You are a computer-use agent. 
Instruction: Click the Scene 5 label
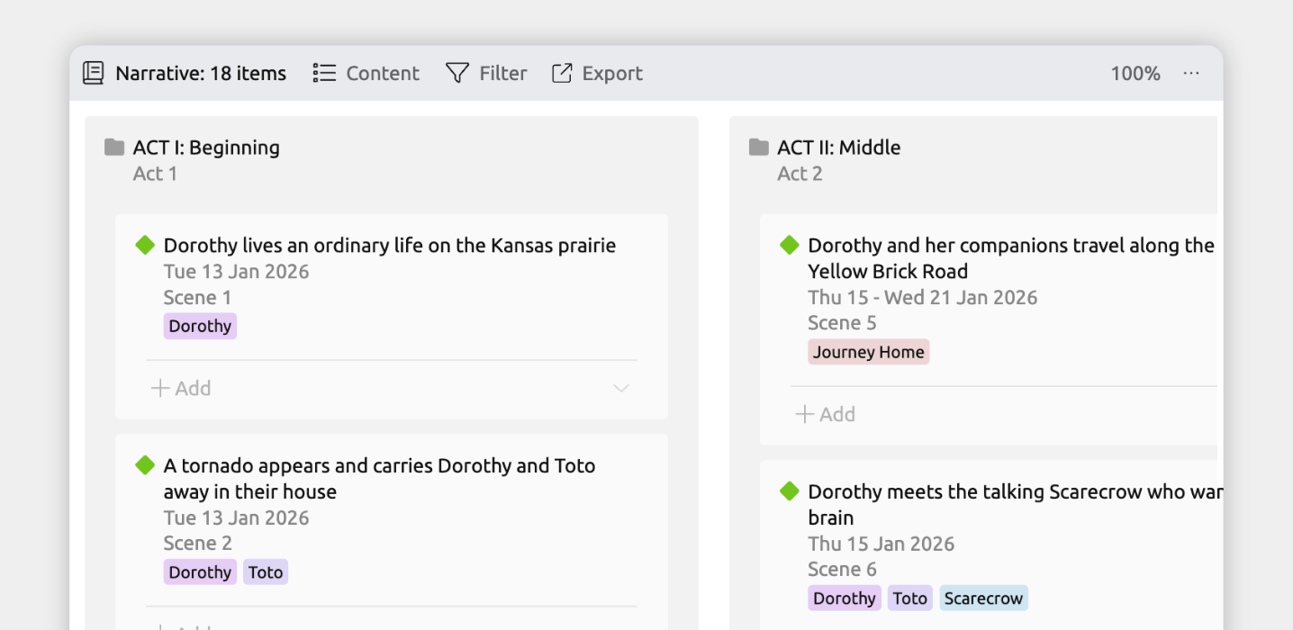pyautogui.click(x=843, y=323)
